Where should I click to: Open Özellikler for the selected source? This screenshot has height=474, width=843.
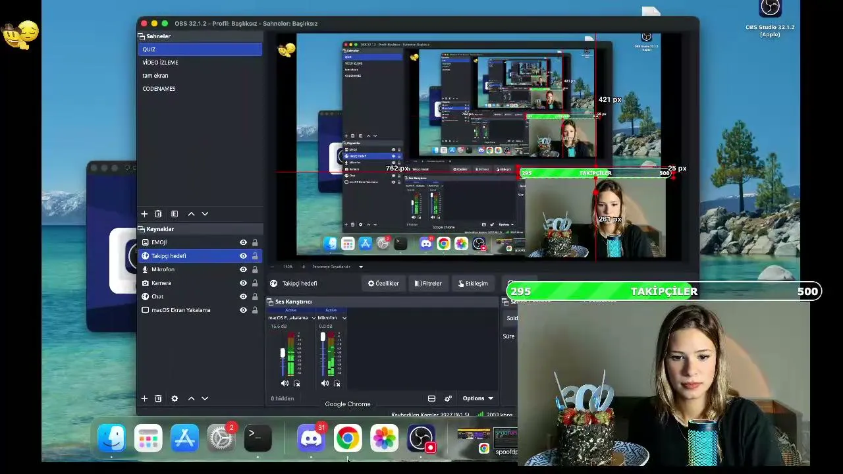coord(383,284)
